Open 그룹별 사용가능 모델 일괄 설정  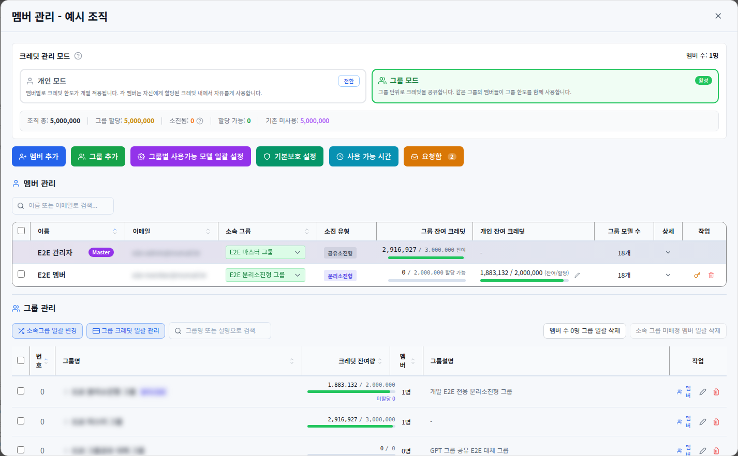190,157
